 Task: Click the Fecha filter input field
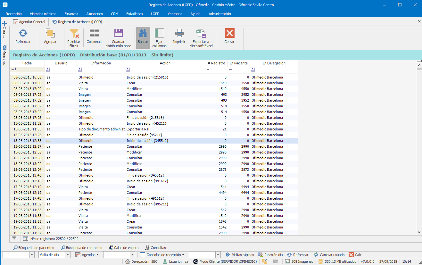click(29, 70)
